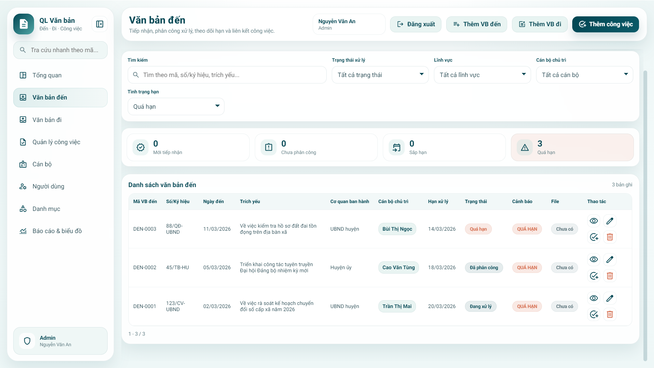Open Tình trạng hạn Quá hạn dropdown
The image size is (654, 368).
pyautogui.click(x=176, y=107)
